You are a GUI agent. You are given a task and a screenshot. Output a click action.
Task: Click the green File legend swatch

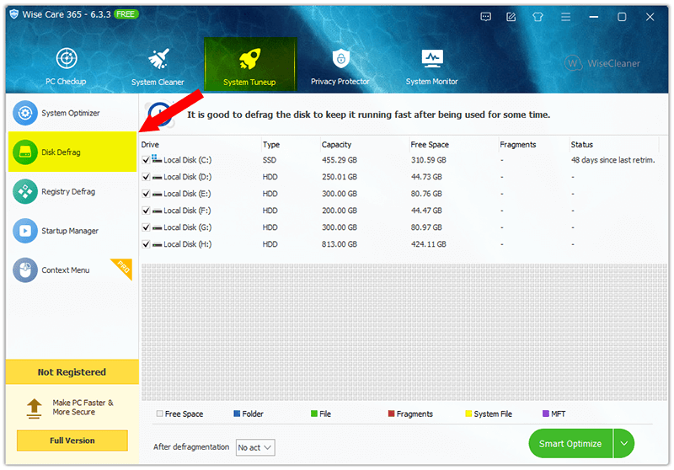[314, 414]
